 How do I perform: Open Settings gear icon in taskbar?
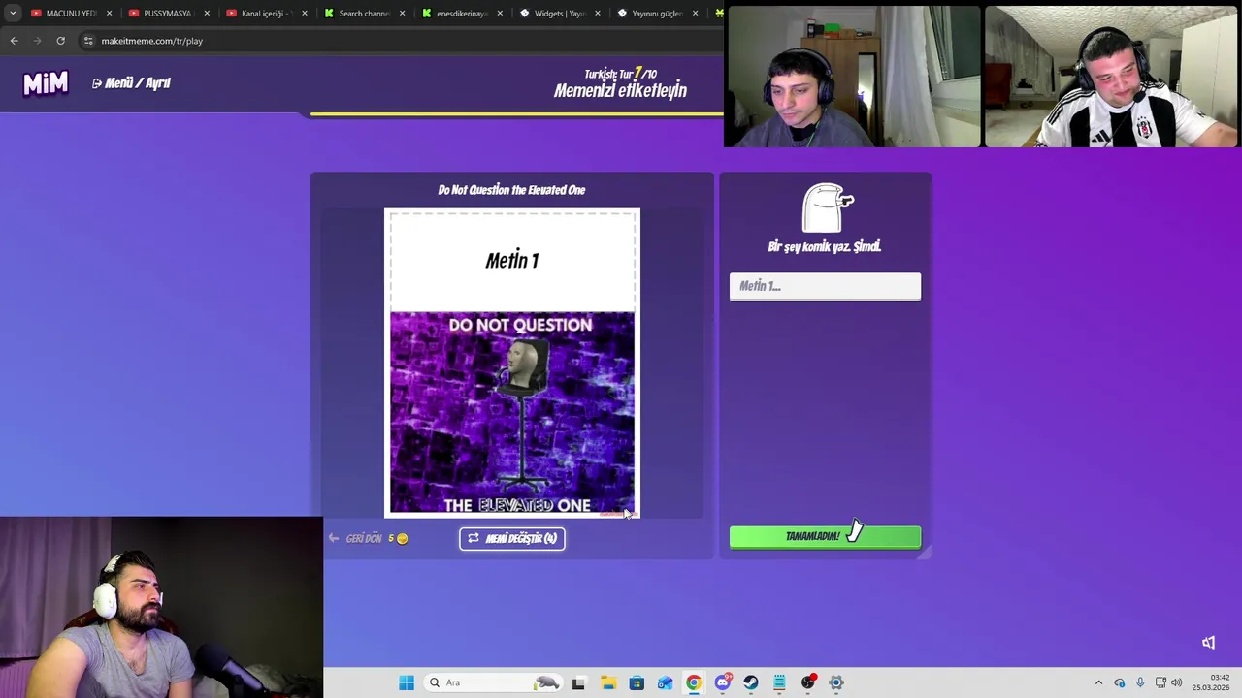click(836, 682)
